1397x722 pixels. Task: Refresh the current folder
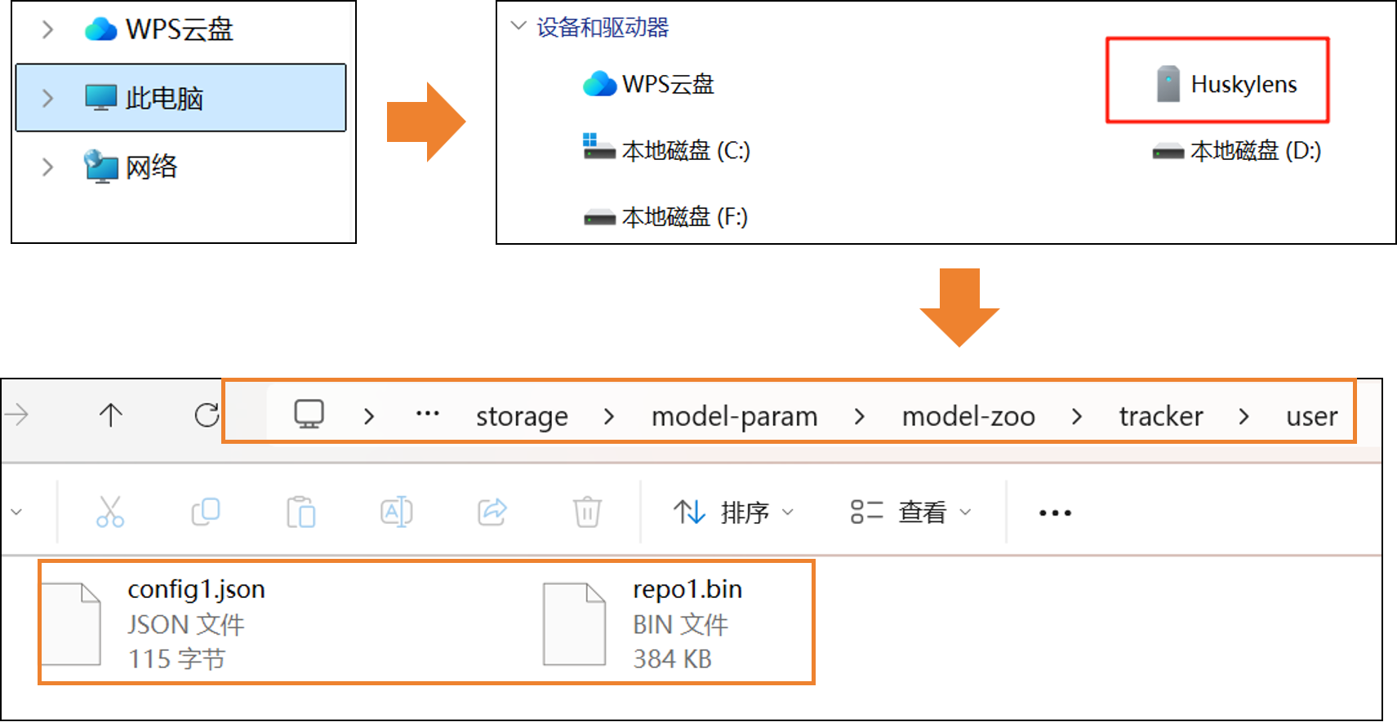pos(207,415)
